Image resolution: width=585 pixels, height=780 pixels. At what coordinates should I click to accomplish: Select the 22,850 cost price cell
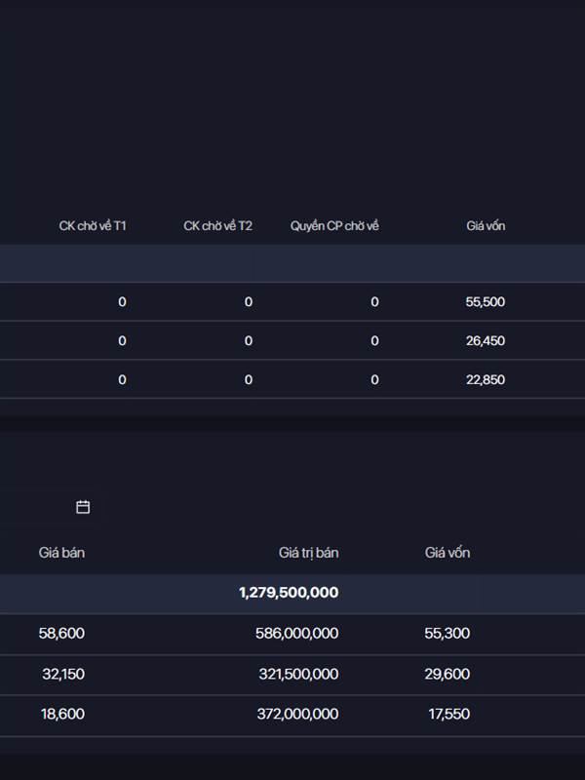[x=486, y=380]
